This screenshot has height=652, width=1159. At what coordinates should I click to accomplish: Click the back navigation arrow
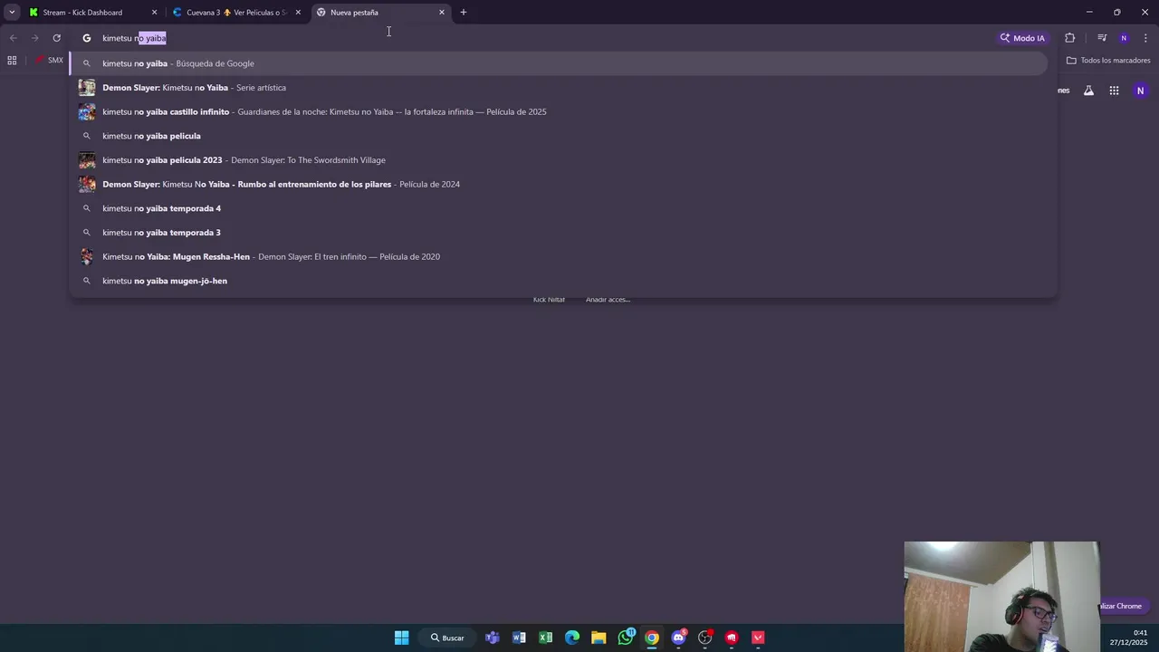(13, 38)
